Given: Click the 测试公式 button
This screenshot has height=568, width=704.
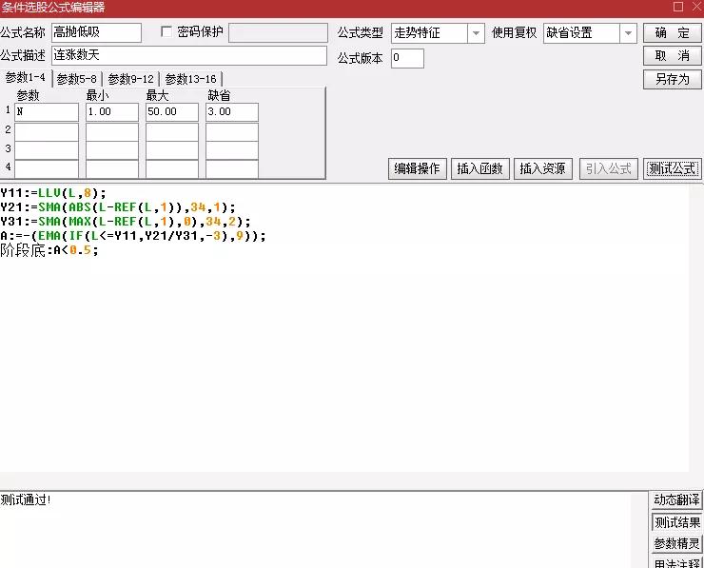Looking at the screenshot, I should [x=672, y=168].
